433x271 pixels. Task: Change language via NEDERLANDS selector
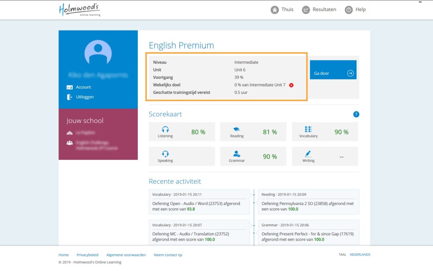[360, 255]
